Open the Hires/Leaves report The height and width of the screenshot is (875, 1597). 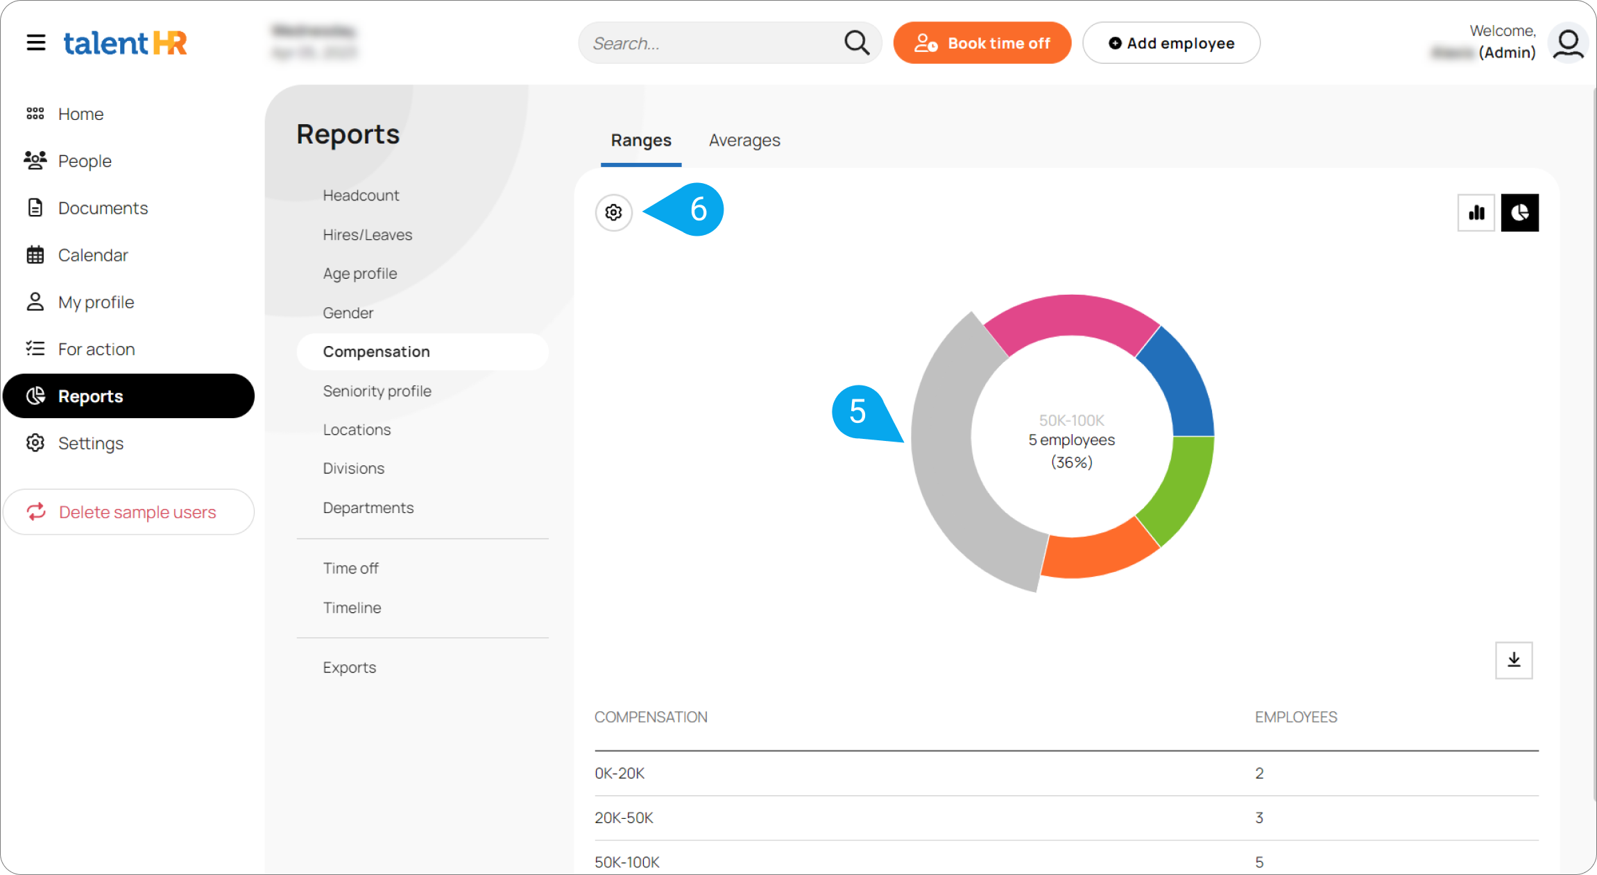pos(368,235)
